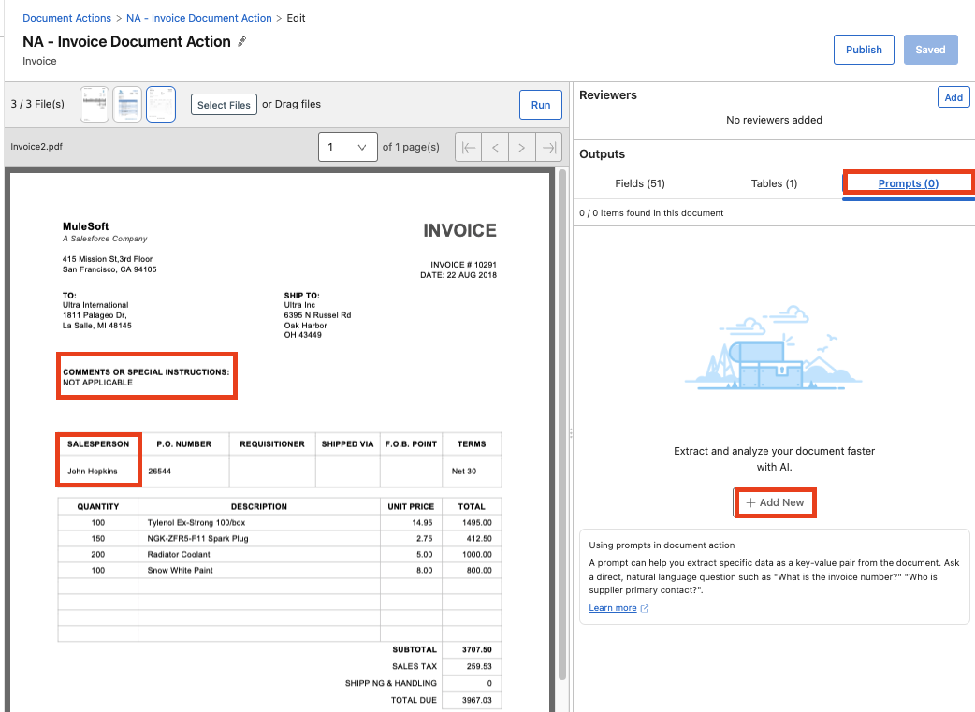This screenshot has width=975, height=712.
Task: Click the total due amount 3967.03
Action: [x=477, y=700]
